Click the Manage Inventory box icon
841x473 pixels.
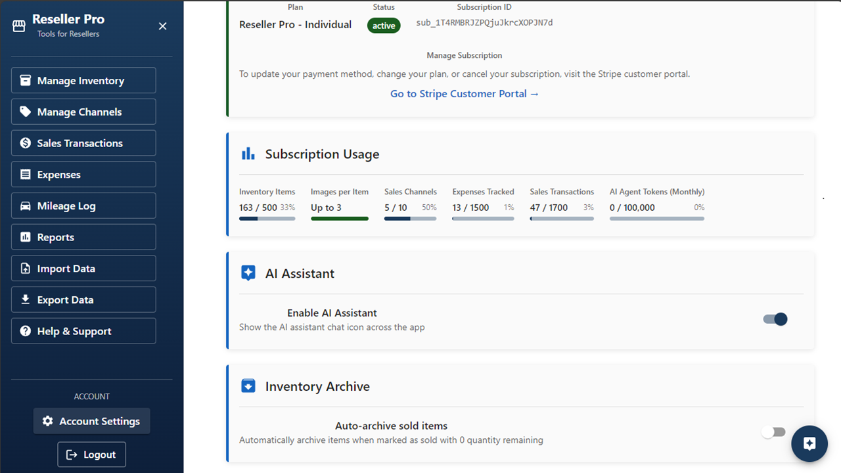[x=26, y=80]
